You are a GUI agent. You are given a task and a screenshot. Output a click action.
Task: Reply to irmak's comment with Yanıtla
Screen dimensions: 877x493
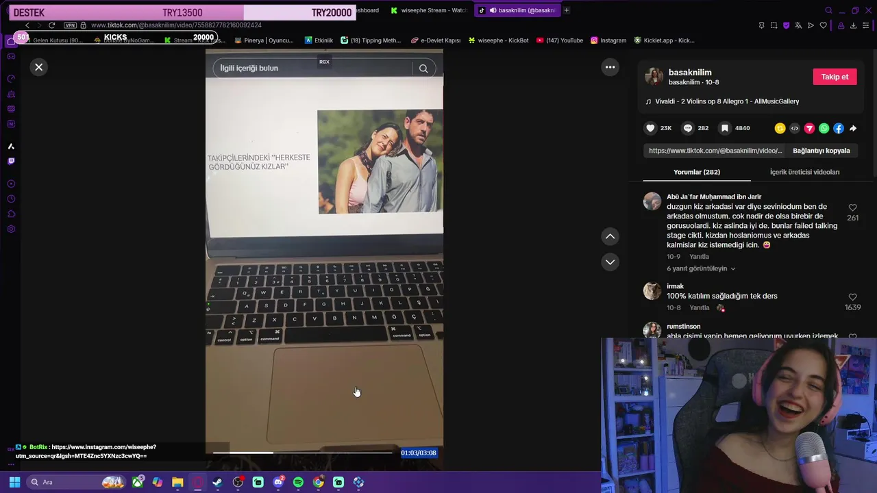click(x=699, y=308)
